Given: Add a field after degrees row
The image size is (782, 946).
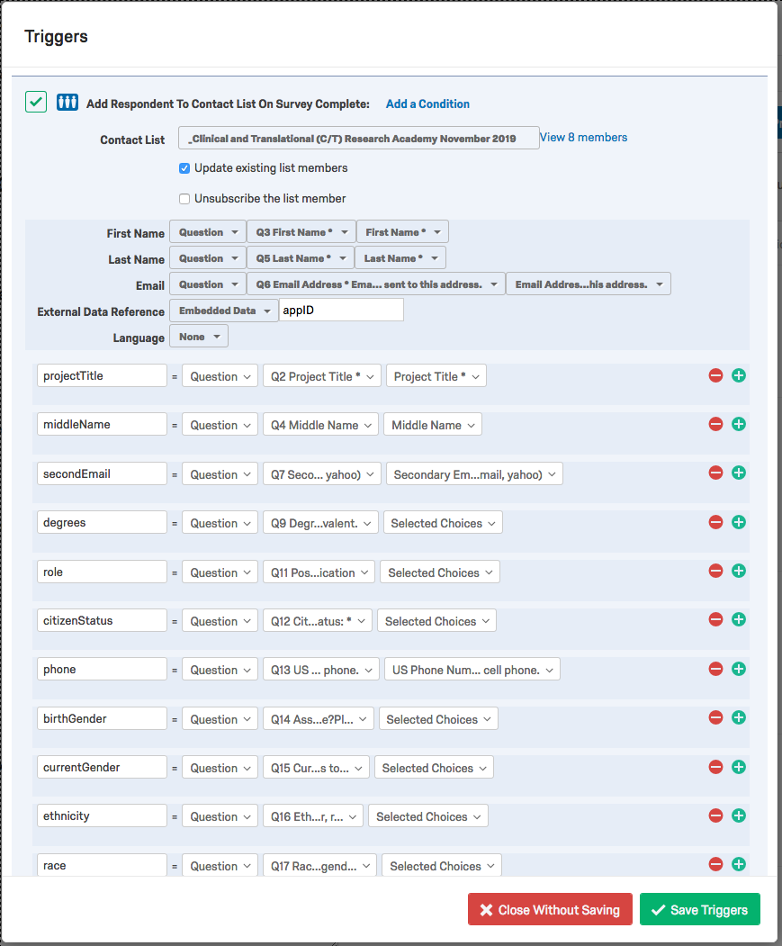Looking at the screenshot, I should (739, 522).
